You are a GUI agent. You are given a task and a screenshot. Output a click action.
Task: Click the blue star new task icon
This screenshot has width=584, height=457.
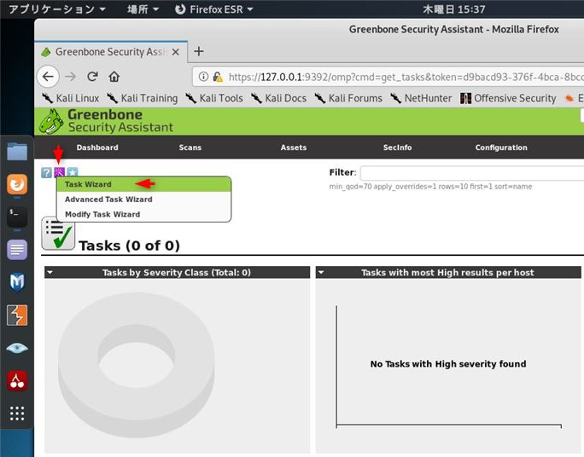coord(73,172)
